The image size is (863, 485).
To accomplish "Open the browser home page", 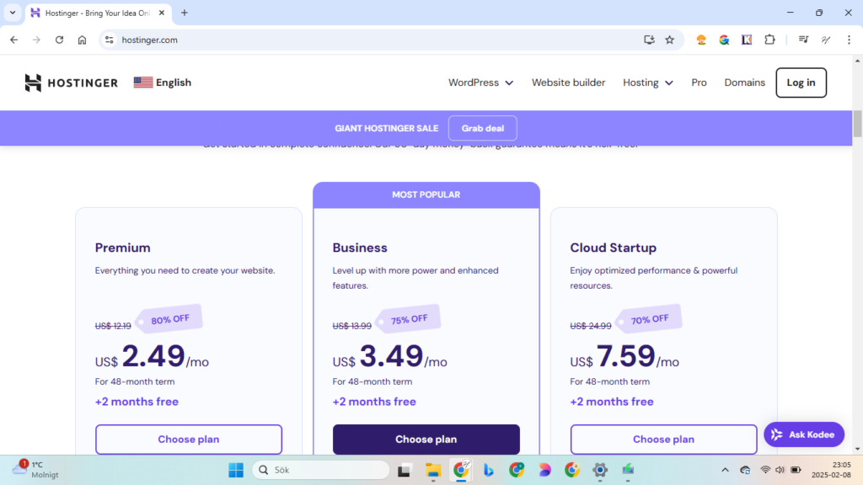I will 82,40.
